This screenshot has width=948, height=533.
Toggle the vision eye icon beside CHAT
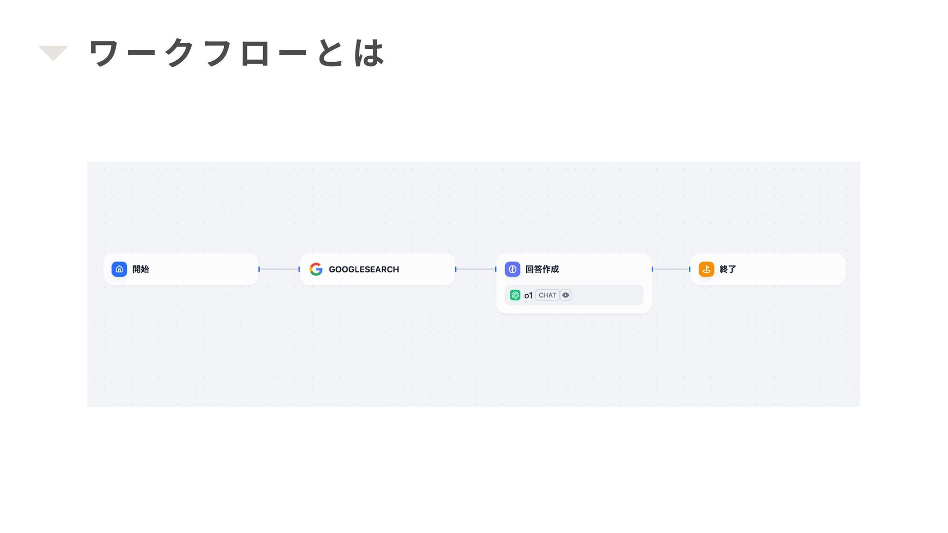tap(566, 295)
